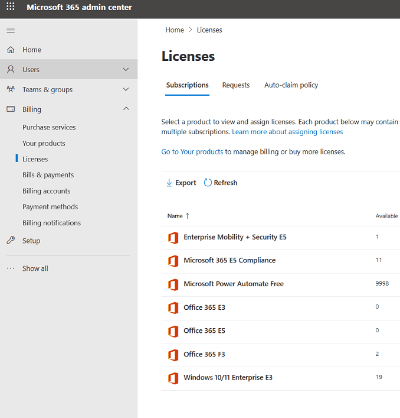
Task: Click the Users person icon
Action: point(11,69)
